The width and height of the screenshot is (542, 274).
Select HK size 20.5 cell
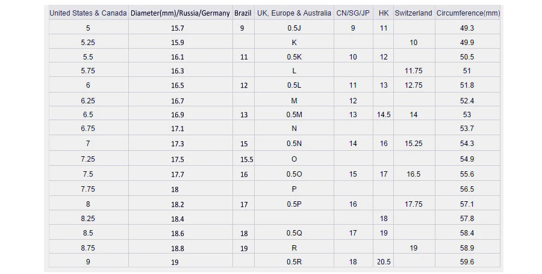pyautogui.click(x=384, y=262)
